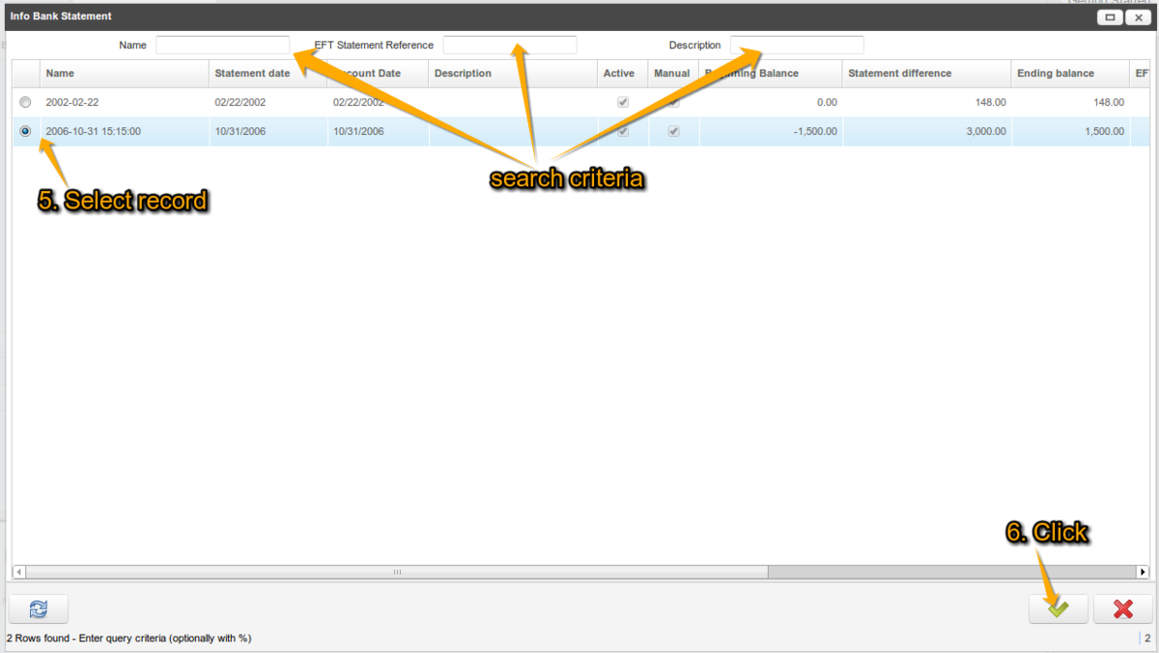The image size is (1159, 653).
Task: Toggle Manual checkbox in 2006-10-31 row
Action: click(673, 131)
